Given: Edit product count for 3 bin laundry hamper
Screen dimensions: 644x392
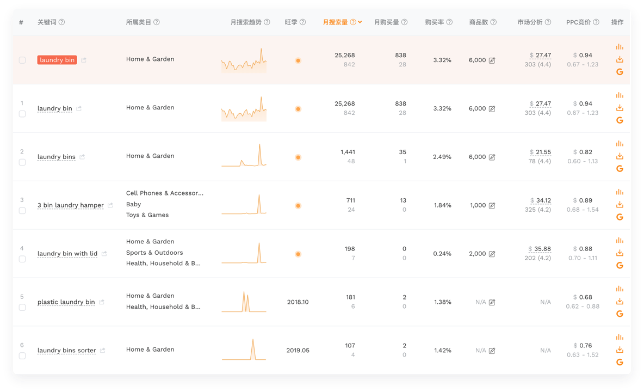Looking at the screenshot, I should click(x=492, y=205).
